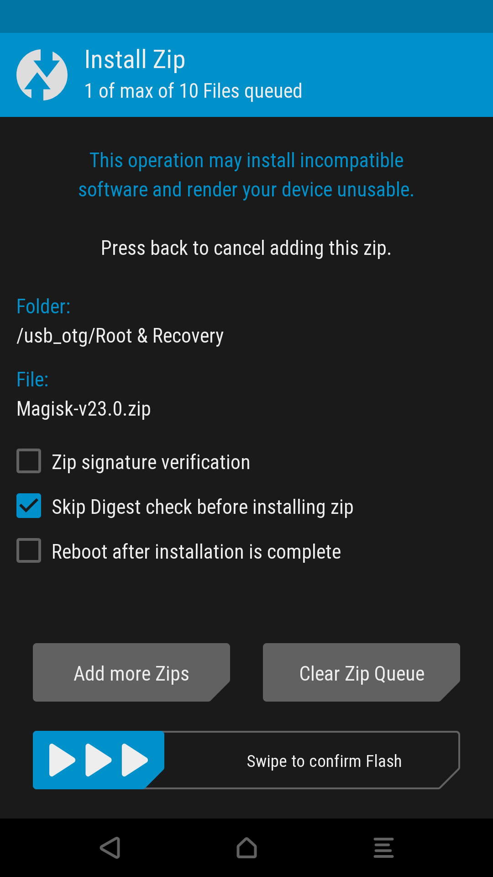
Task: Select the /usb_otg/Root & Recovery folder path
Action: click(x=120, y=336)
